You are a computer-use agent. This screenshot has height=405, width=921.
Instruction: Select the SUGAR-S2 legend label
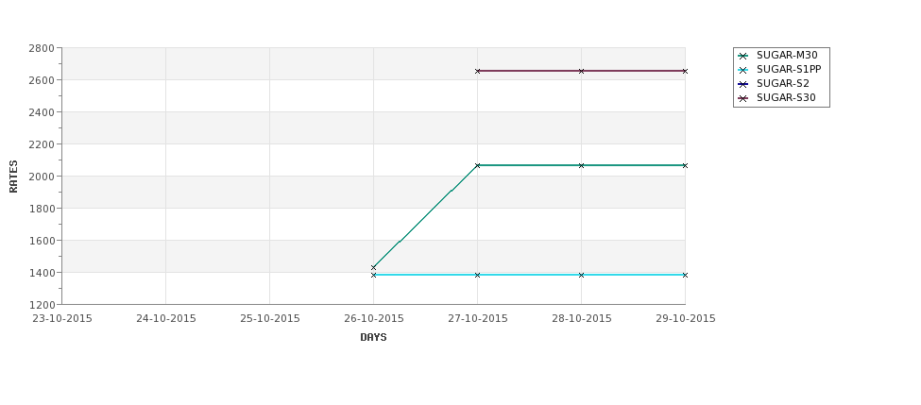[783, 83]
